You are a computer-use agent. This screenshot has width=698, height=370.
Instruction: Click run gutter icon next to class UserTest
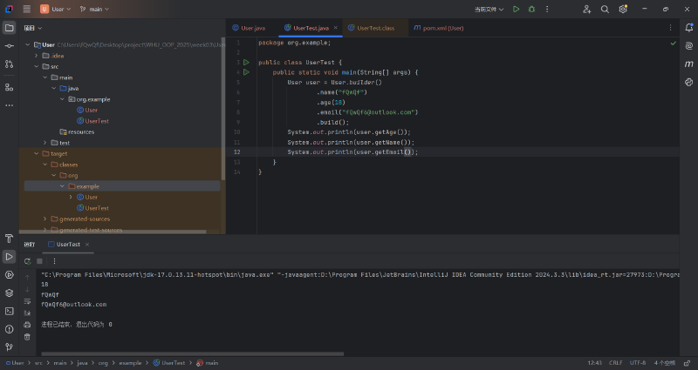(x=246, y=62)
